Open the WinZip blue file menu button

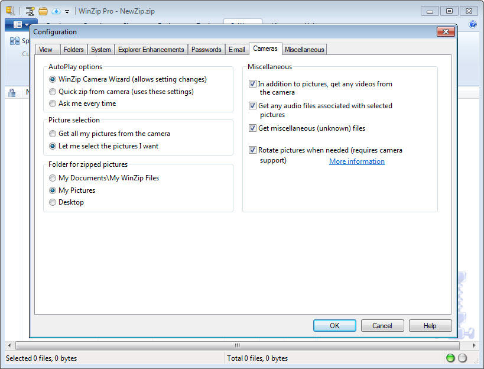(21, 25)
